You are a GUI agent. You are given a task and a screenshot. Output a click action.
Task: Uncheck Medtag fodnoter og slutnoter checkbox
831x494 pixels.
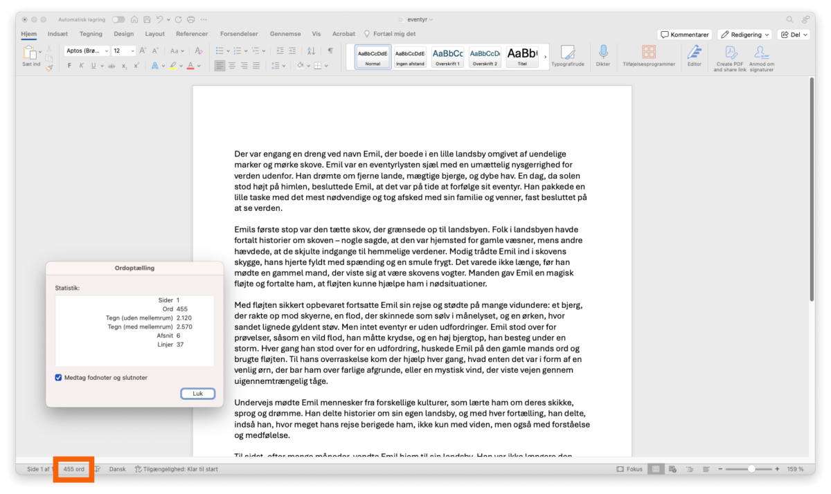[59, 378]
